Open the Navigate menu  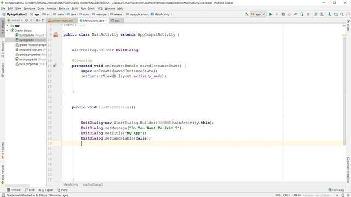tap(30, 8)
